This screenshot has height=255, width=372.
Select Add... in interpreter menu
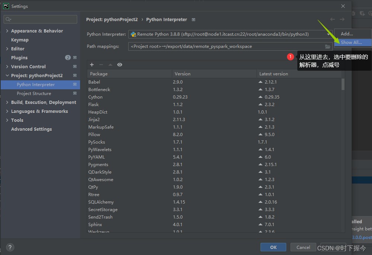353,34
